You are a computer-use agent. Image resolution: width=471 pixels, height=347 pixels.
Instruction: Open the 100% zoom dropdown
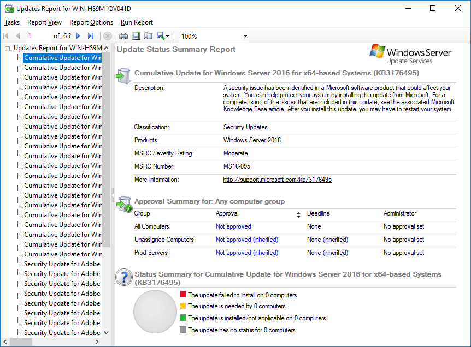[x=245, y=37]
